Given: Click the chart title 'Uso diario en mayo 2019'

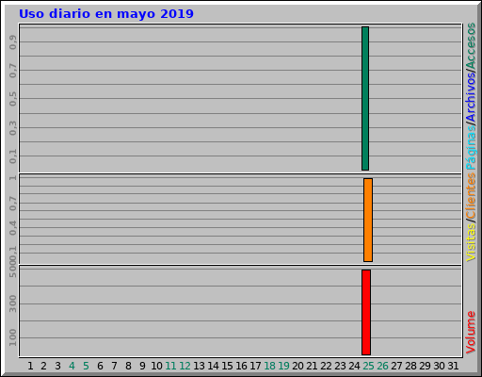Looking at the screenshot, I should (x=106, y=14).
